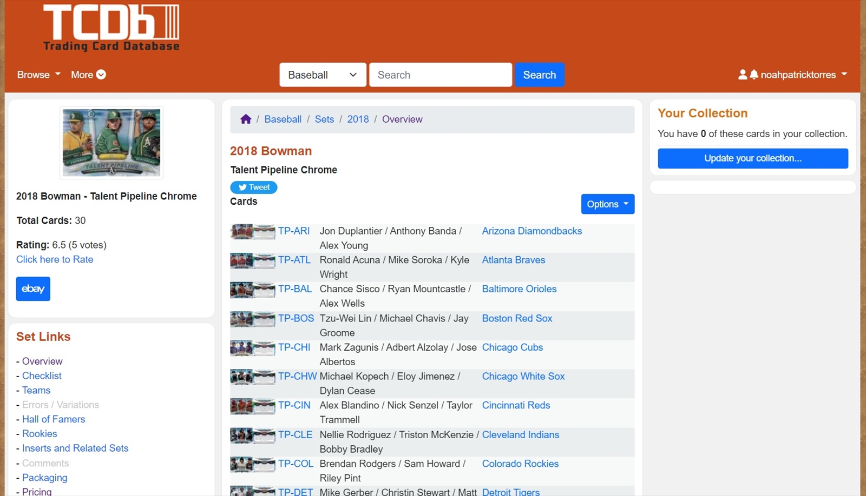The image size is (866, 496).
Task: Open the Cleveland Indians team link
Action: coord(521,434)
